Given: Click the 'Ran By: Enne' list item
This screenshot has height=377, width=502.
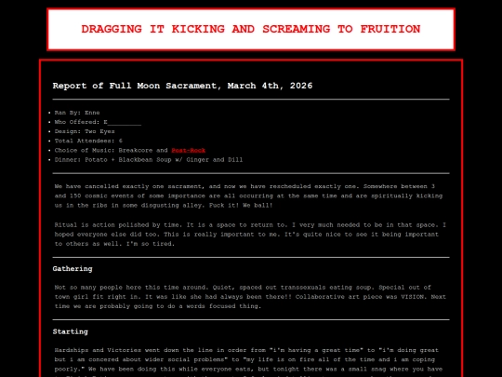Looking at the screenshot, I should point(77,113).
